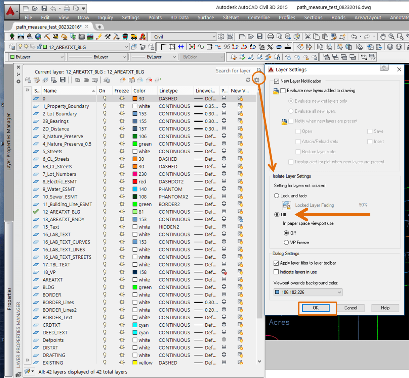Toggle light bulb for 5_Streets layer
409x378 pixels.
(105, 152)
